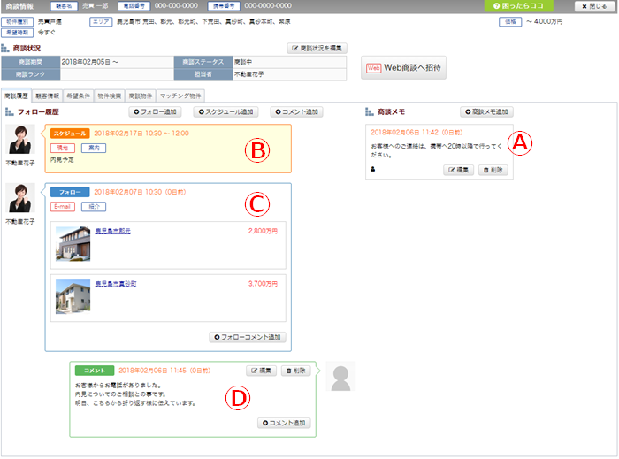Click フォローコメント追加 button
The image size is (619, 459).
247,337
